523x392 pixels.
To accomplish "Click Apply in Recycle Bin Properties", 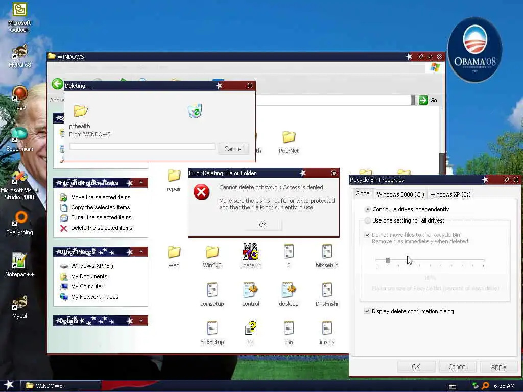I will [x=498, y=366].
